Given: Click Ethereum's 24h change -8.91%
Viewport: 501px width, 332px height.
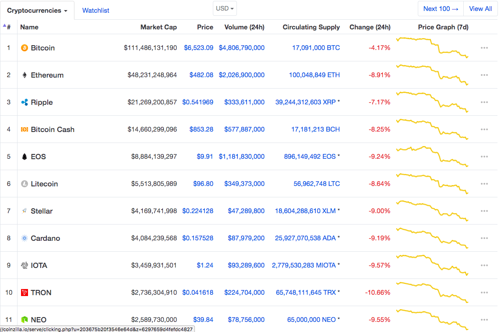Looking at the screenshot, I should coord(379,75).
